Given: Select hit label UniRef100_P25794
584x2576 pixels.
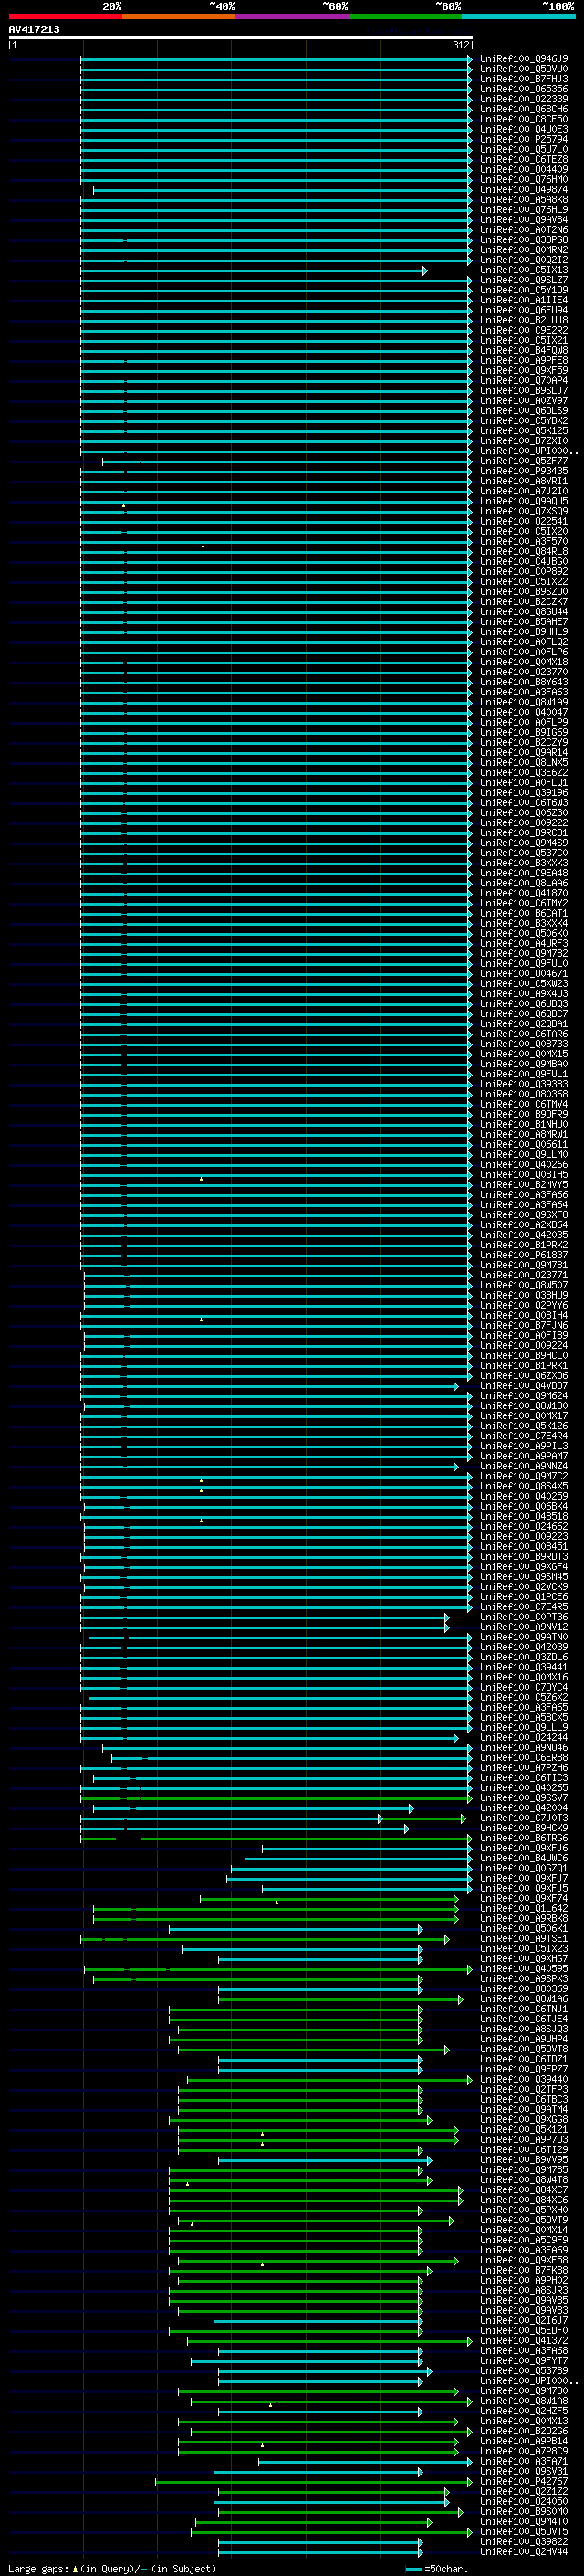Looking at the screenshot, I should (523, 139).
